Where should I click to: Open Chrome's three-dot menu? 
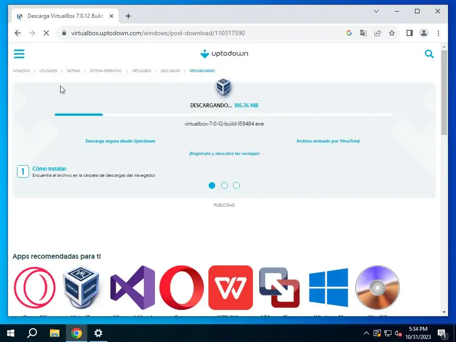pyautogui.click(x=438, y=33)
